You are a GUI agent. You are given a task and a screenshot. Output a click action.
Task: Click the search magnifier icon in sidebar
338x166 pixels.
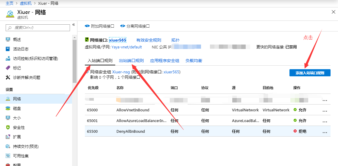coord(10,28)
